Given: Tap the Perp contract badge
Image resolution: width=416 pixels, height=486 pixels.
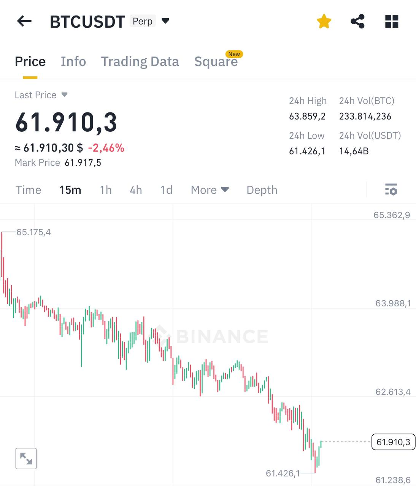Looking at the screenshot, I should 143,21.
